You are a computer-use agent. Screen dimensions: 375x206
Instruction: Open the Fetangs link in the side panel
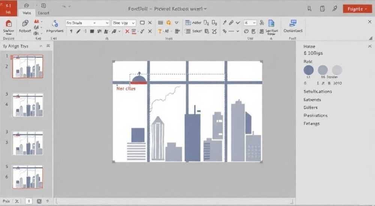pos(311,124)
